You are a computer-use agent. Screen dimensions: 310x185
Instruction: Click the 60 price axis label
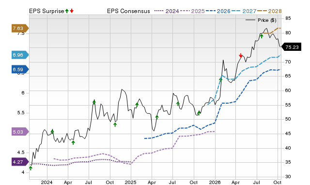[288, 91]
